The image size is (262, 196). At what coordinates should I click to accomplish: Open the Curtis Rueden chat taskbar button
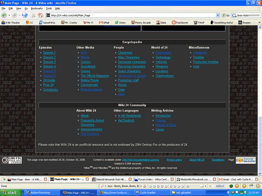[x=151, y=193]
